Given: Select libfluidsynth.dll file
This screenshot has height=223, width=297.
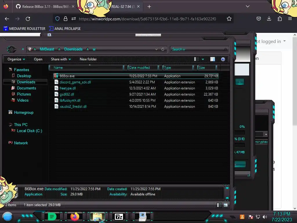Looking at the screenshot, I should [x=136, y=100].
